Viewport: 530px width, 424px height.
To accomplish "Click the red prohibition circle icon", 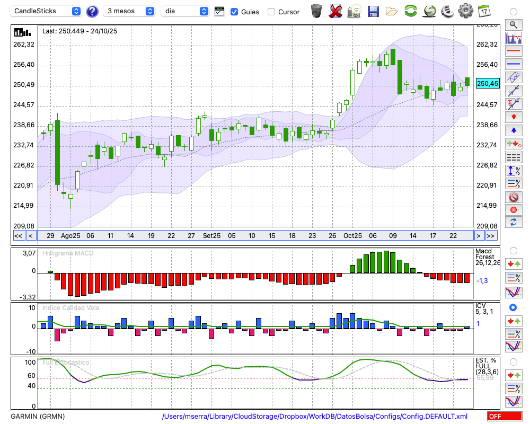I will [x=514, y=197].
